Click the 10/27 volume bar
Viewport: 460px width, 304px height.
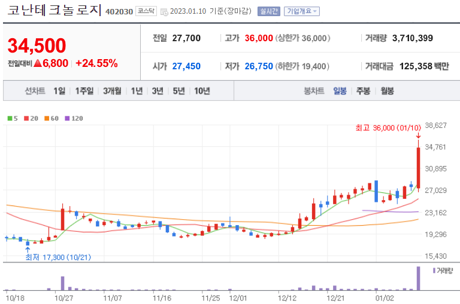pos(62,283)
